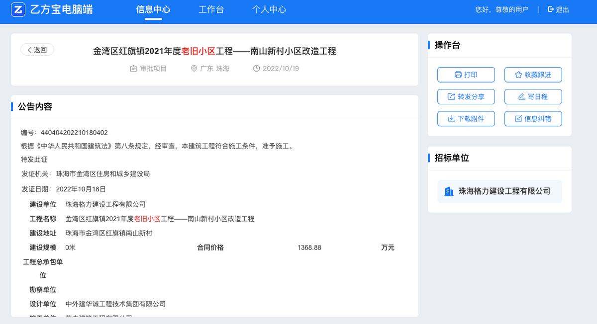Image resolution: width=597 pixels, height=324 pixels.
Task: Click the 操作台 panel header
Action: (x=447, y=45)
